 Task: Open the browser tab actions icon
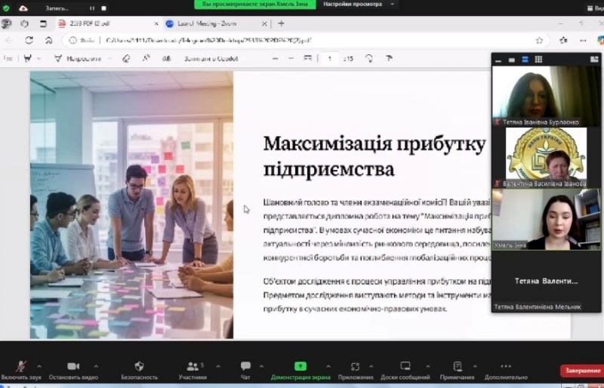pyautogui.click(x=43, y=24)
